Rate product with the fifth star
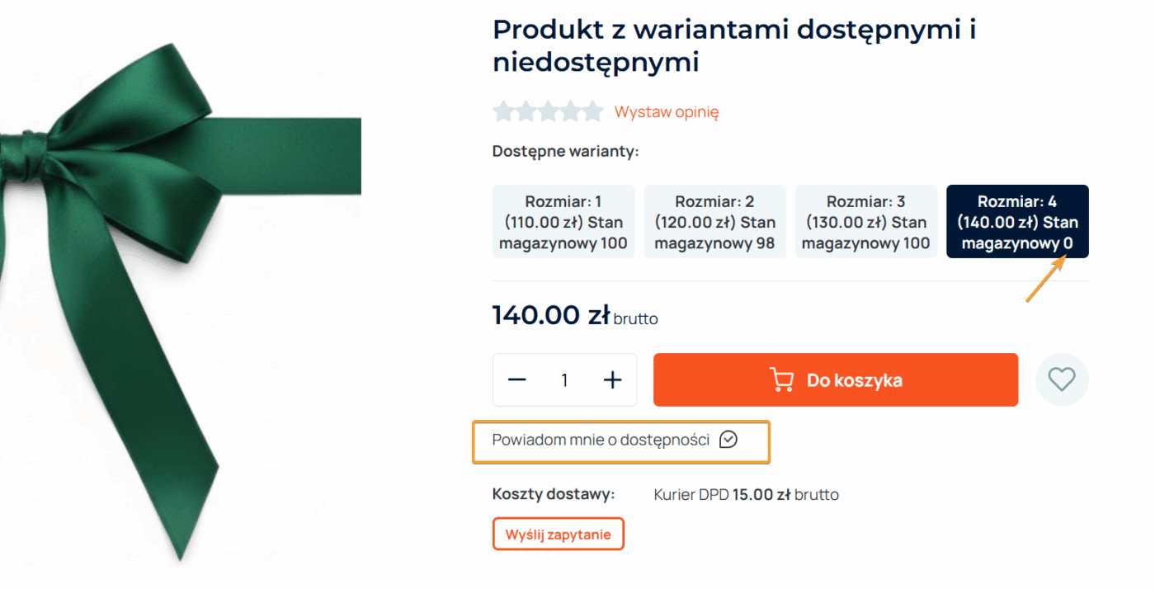The width and height of the screenshot is (1155, 589). (x=592, y=111)
